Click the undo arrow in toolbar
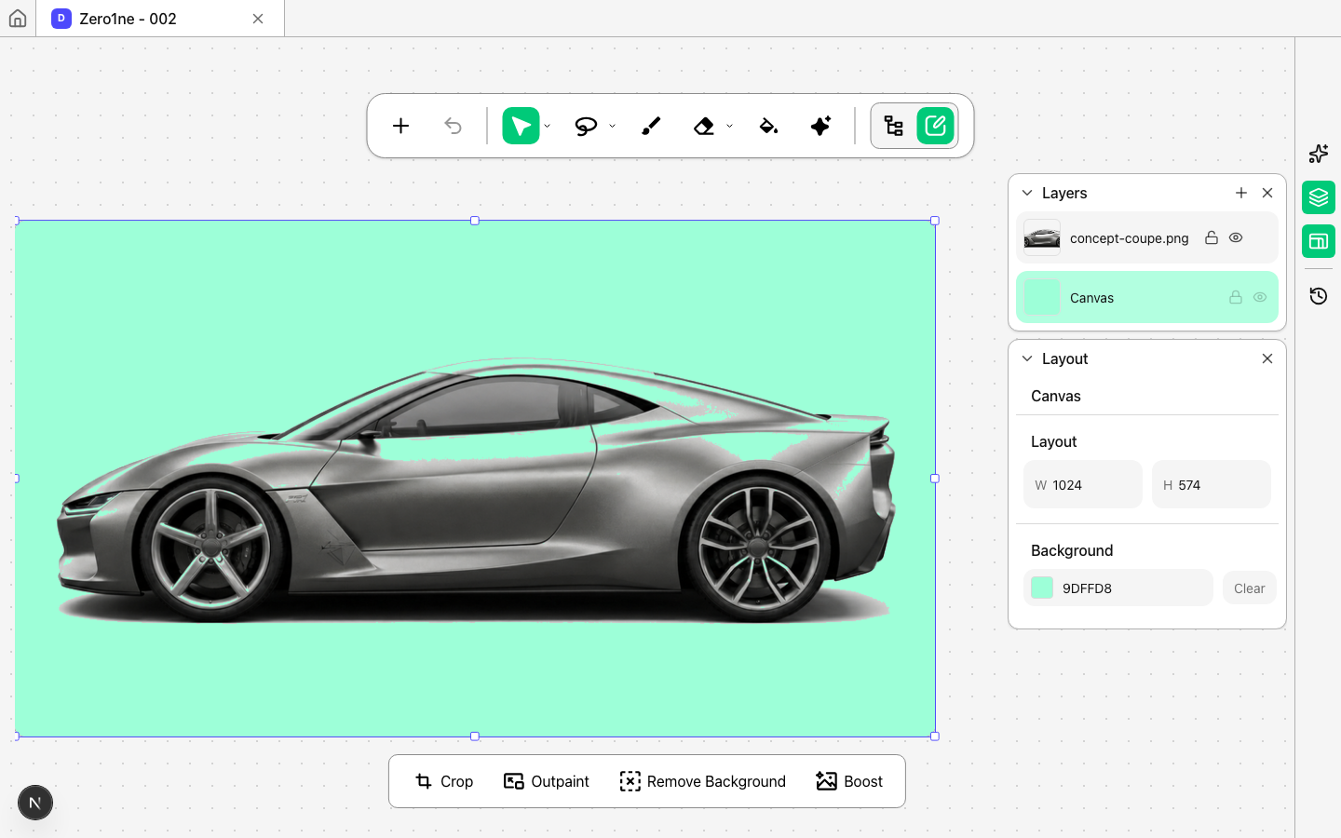This screenshot has height=838, width=1341. [453, 126]
